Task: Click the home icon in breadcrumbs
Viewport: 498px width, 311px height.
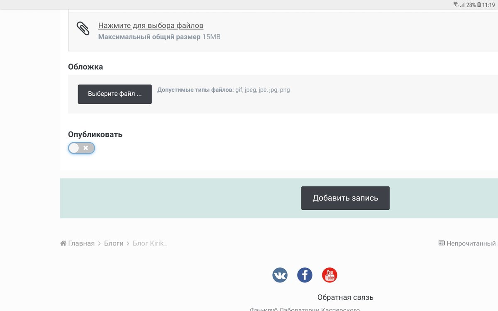Action: tap(63, 243)
